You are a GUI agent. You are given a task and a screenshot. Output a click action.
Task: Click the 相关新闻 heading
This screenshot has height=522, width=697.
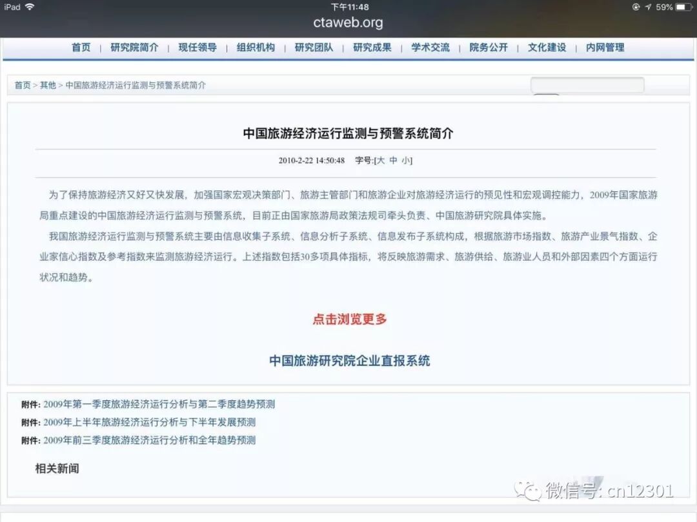(57, 469)
